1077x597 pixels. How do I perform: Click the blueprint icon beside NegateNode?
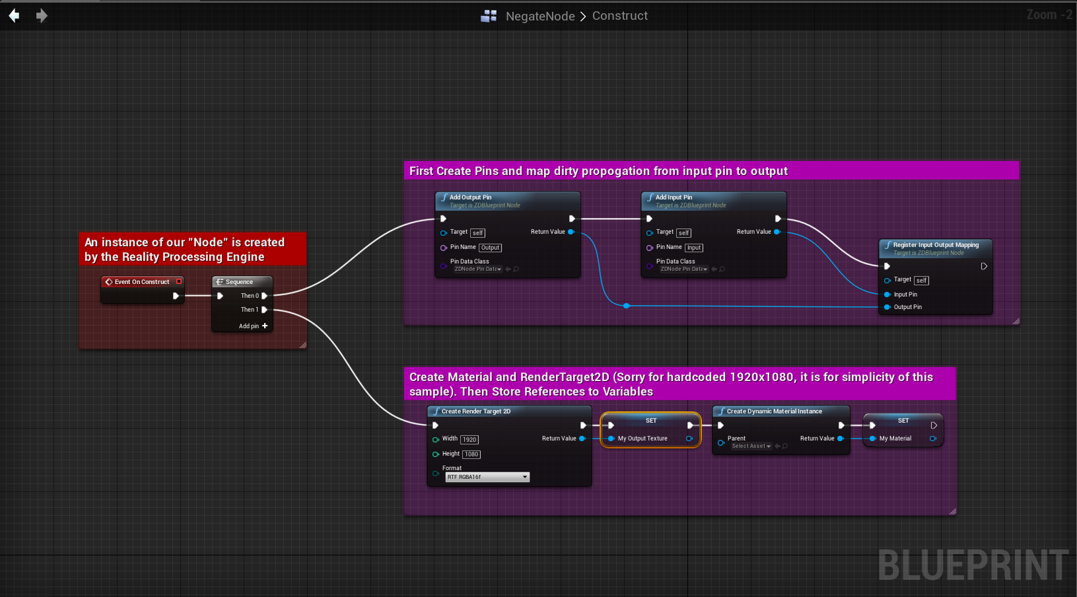tap(489, 16)
